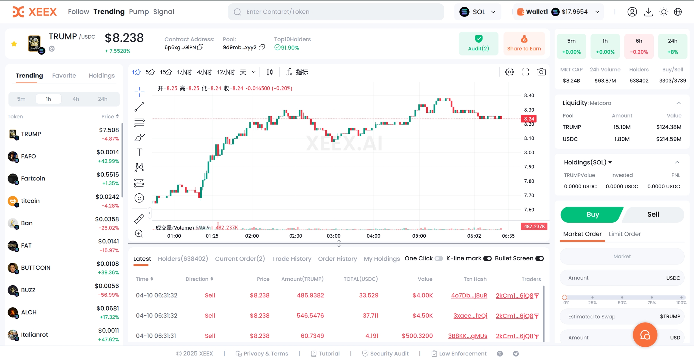The image size is (694, 363).
Task: Collapse the Liquidity panel
Action: (x=678, y=103)
